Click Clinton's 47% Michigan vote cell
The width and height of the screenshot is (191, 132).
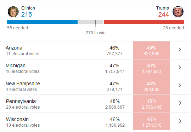(114, 68)
